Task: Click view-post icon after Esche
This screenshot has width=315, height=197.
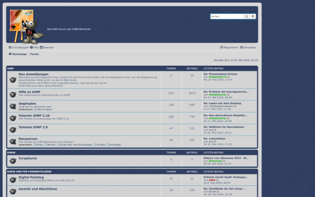Action: click(218, 192)
